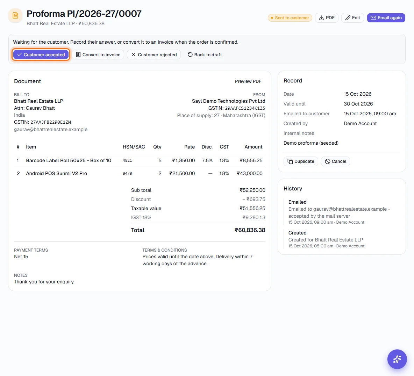414x376 pixels.
Task: Click Discount value ₹693.75
Action: [254, 199]
